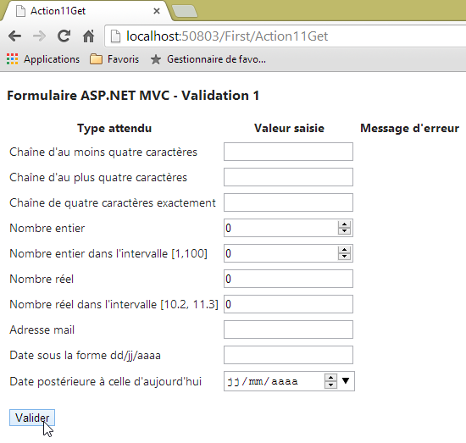Select the Nombre réel input box
Viewport: 466px width, 443px height.
[288, 279]
